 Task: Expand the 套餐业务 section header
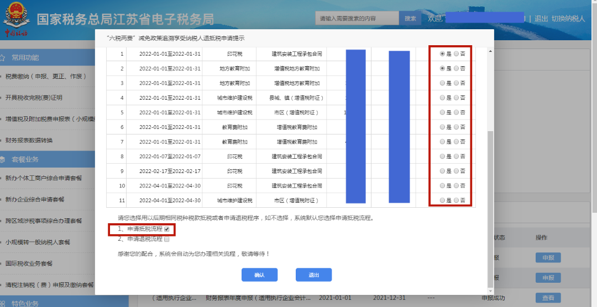pos(47,159)
